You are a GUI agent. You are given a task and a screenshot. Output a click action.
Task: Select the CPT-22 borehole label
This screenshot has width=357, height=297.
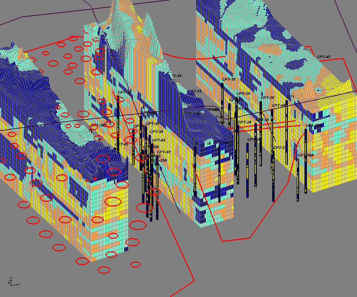click(x=227, y=143)
